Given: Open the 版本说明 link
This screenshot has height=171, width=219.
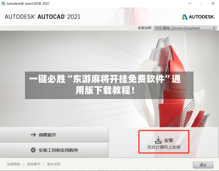Looking at the screenshot, I should (53, 164).
